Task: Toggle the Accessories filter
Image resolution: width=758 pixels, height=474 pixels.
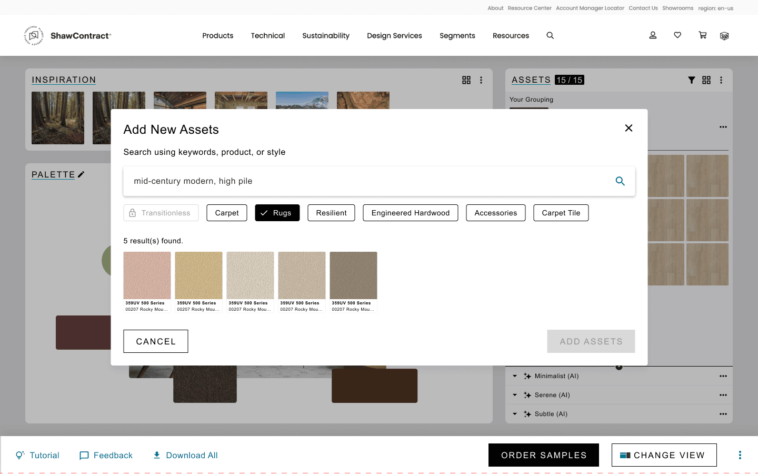Action: 496,213
